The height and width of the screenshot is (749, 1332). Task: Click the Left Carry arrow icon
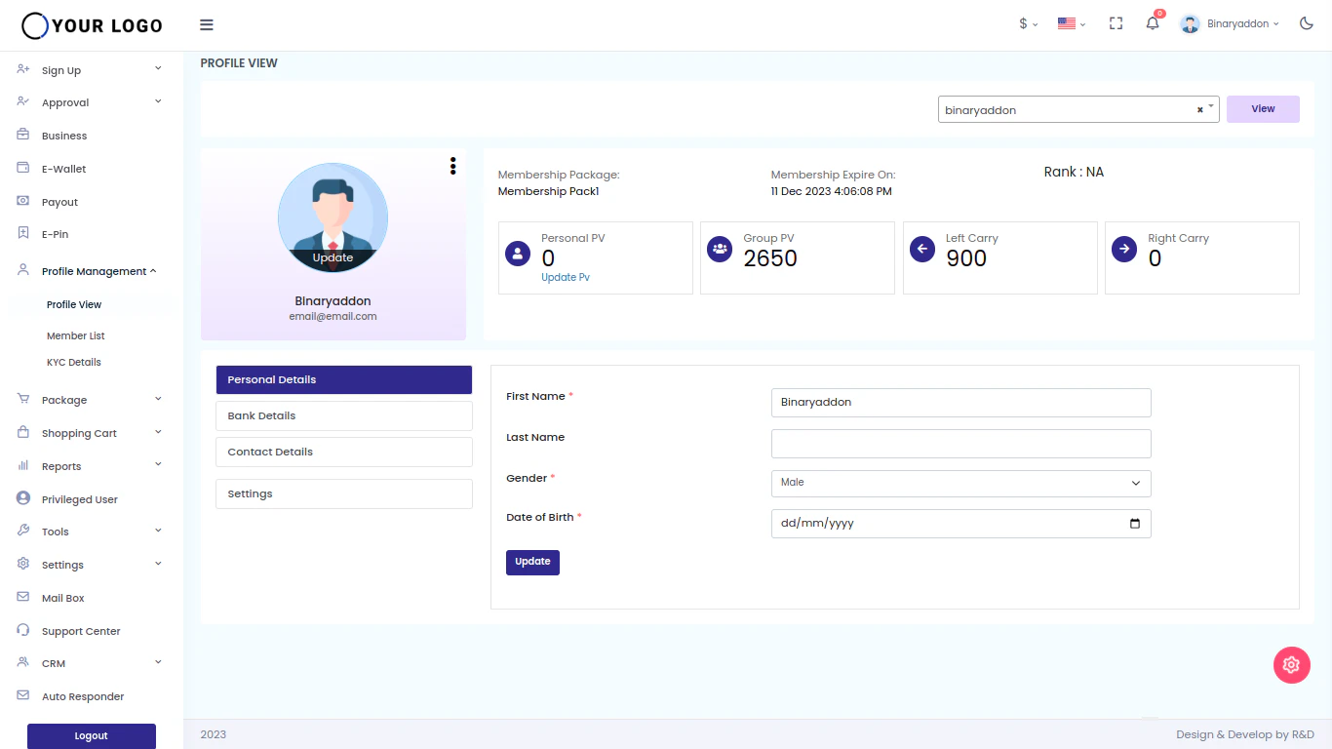(921, 249)
